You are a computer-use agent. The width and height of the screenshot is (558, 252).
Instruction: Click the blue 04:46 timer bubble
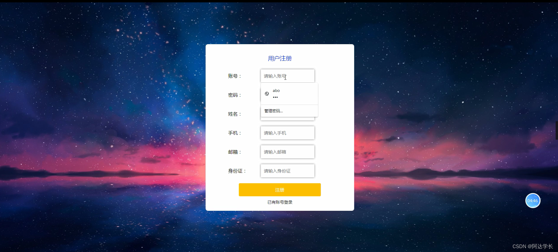tap(533, 201)
